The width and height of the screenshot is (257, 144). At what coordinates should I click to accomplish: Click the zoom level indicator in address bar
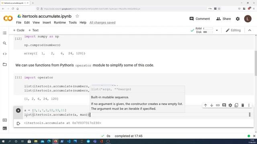(x=210, y=9)
